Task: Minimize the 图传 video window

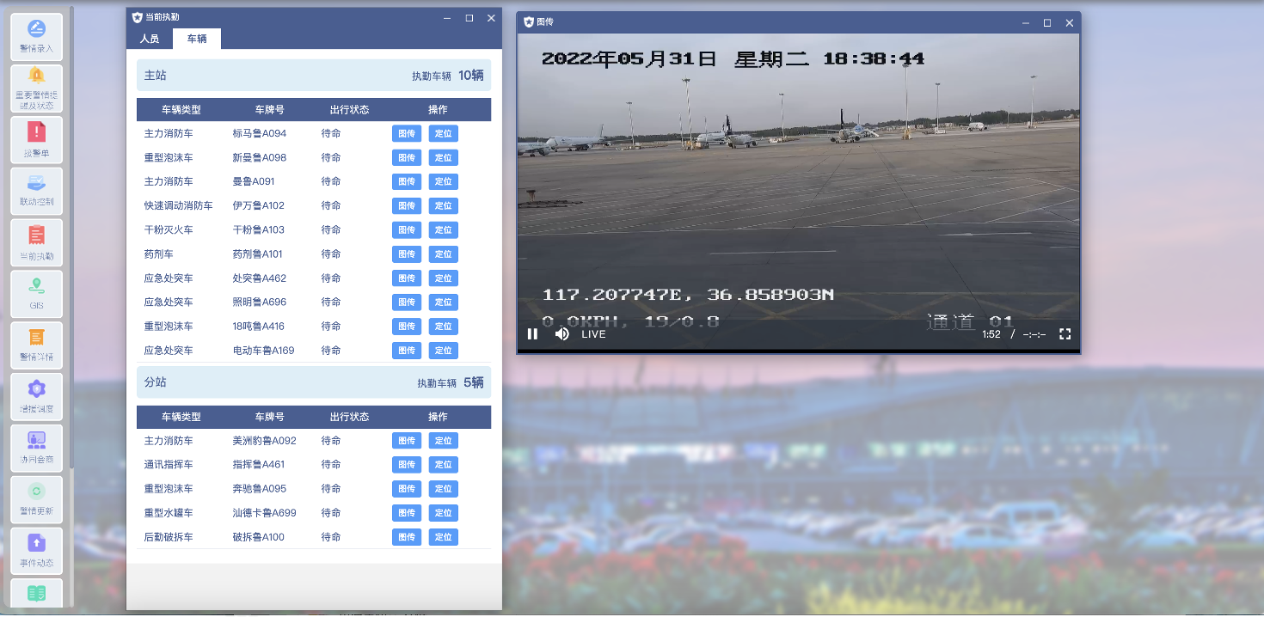Action: 1025,22
